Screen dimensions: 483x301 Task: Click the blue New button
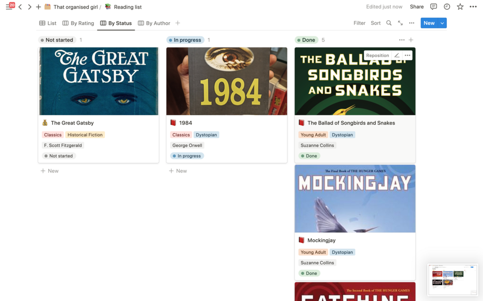(x=429, y=23)
